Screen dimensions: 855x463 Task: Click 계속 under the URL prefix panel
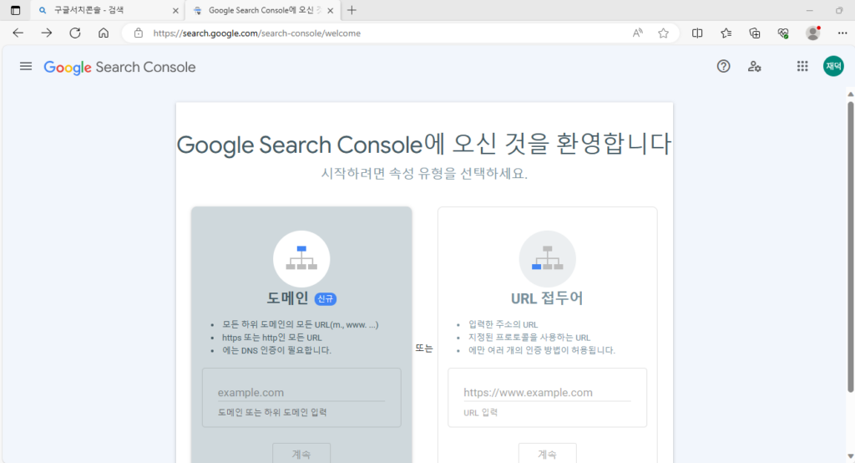coord(548,453)
